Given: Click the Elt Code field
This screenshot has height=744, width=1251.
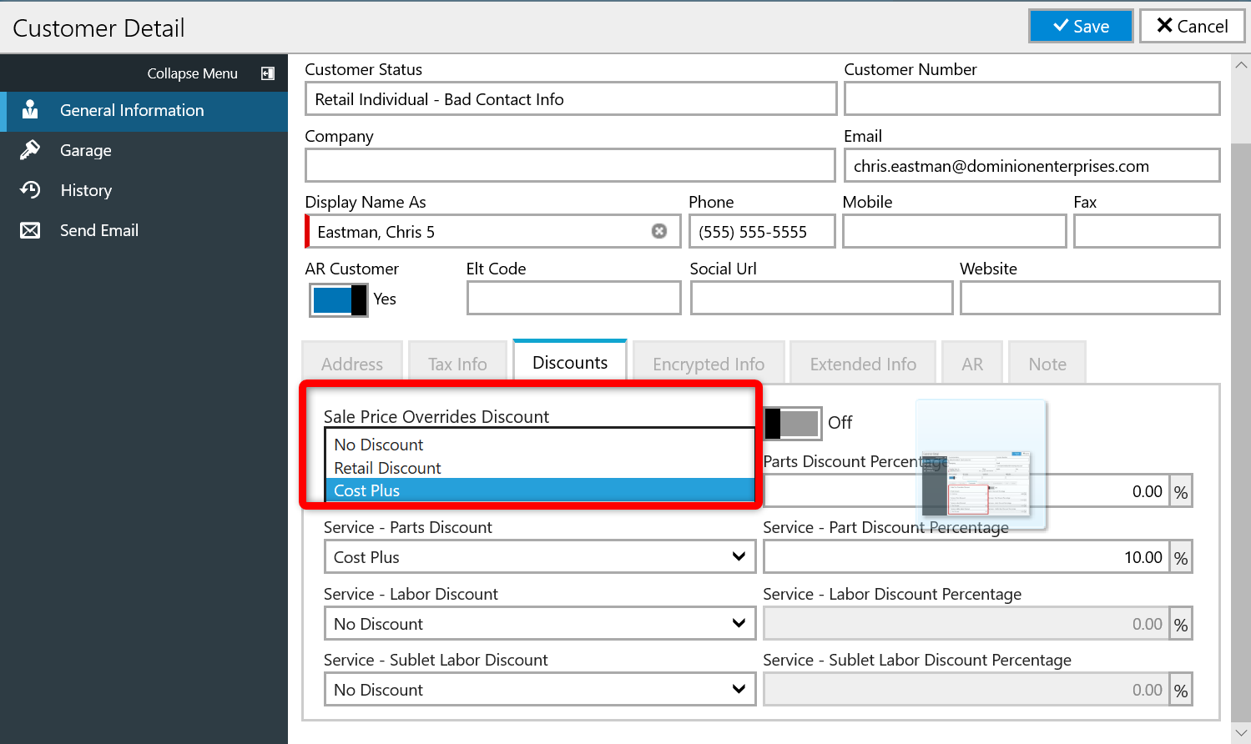Looking at the screenshot, I should coord(574,298).
